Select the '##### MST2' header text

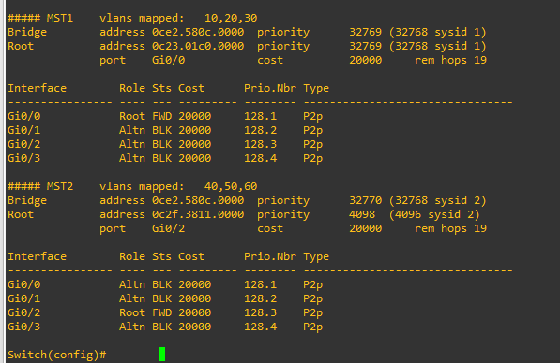coord(40,186)
